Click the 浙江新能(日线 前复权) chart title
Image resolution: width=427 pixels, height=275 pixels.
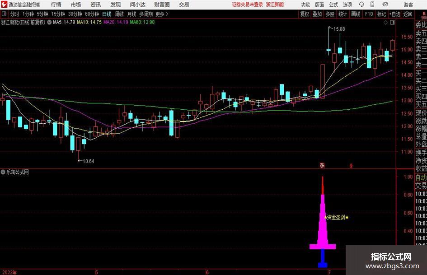click(x=23, y=22)
